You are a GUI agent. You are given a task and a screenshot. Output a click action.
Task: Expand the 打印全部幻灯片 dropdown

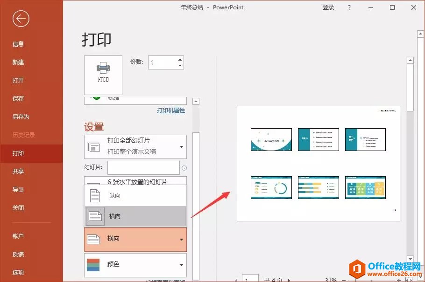click(181, 147)
